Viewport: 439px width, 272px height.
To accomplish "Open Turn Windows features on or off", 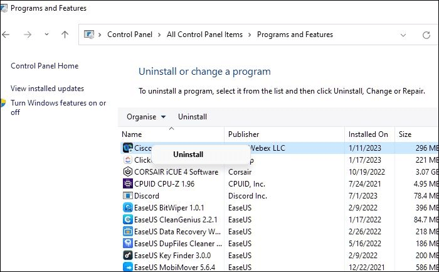I will pyautogui.click(x=58, y=107).
